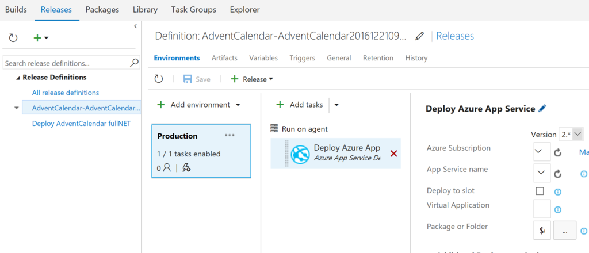Focus the Virtual Application field
This screenshot has height=253, width=589.
click(x=542, y=209)
